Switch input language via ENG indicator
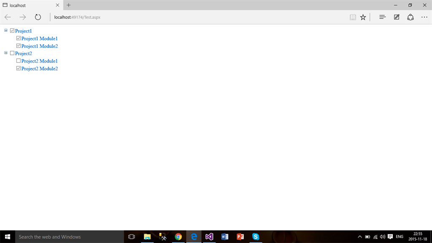 tap(400, 237)
